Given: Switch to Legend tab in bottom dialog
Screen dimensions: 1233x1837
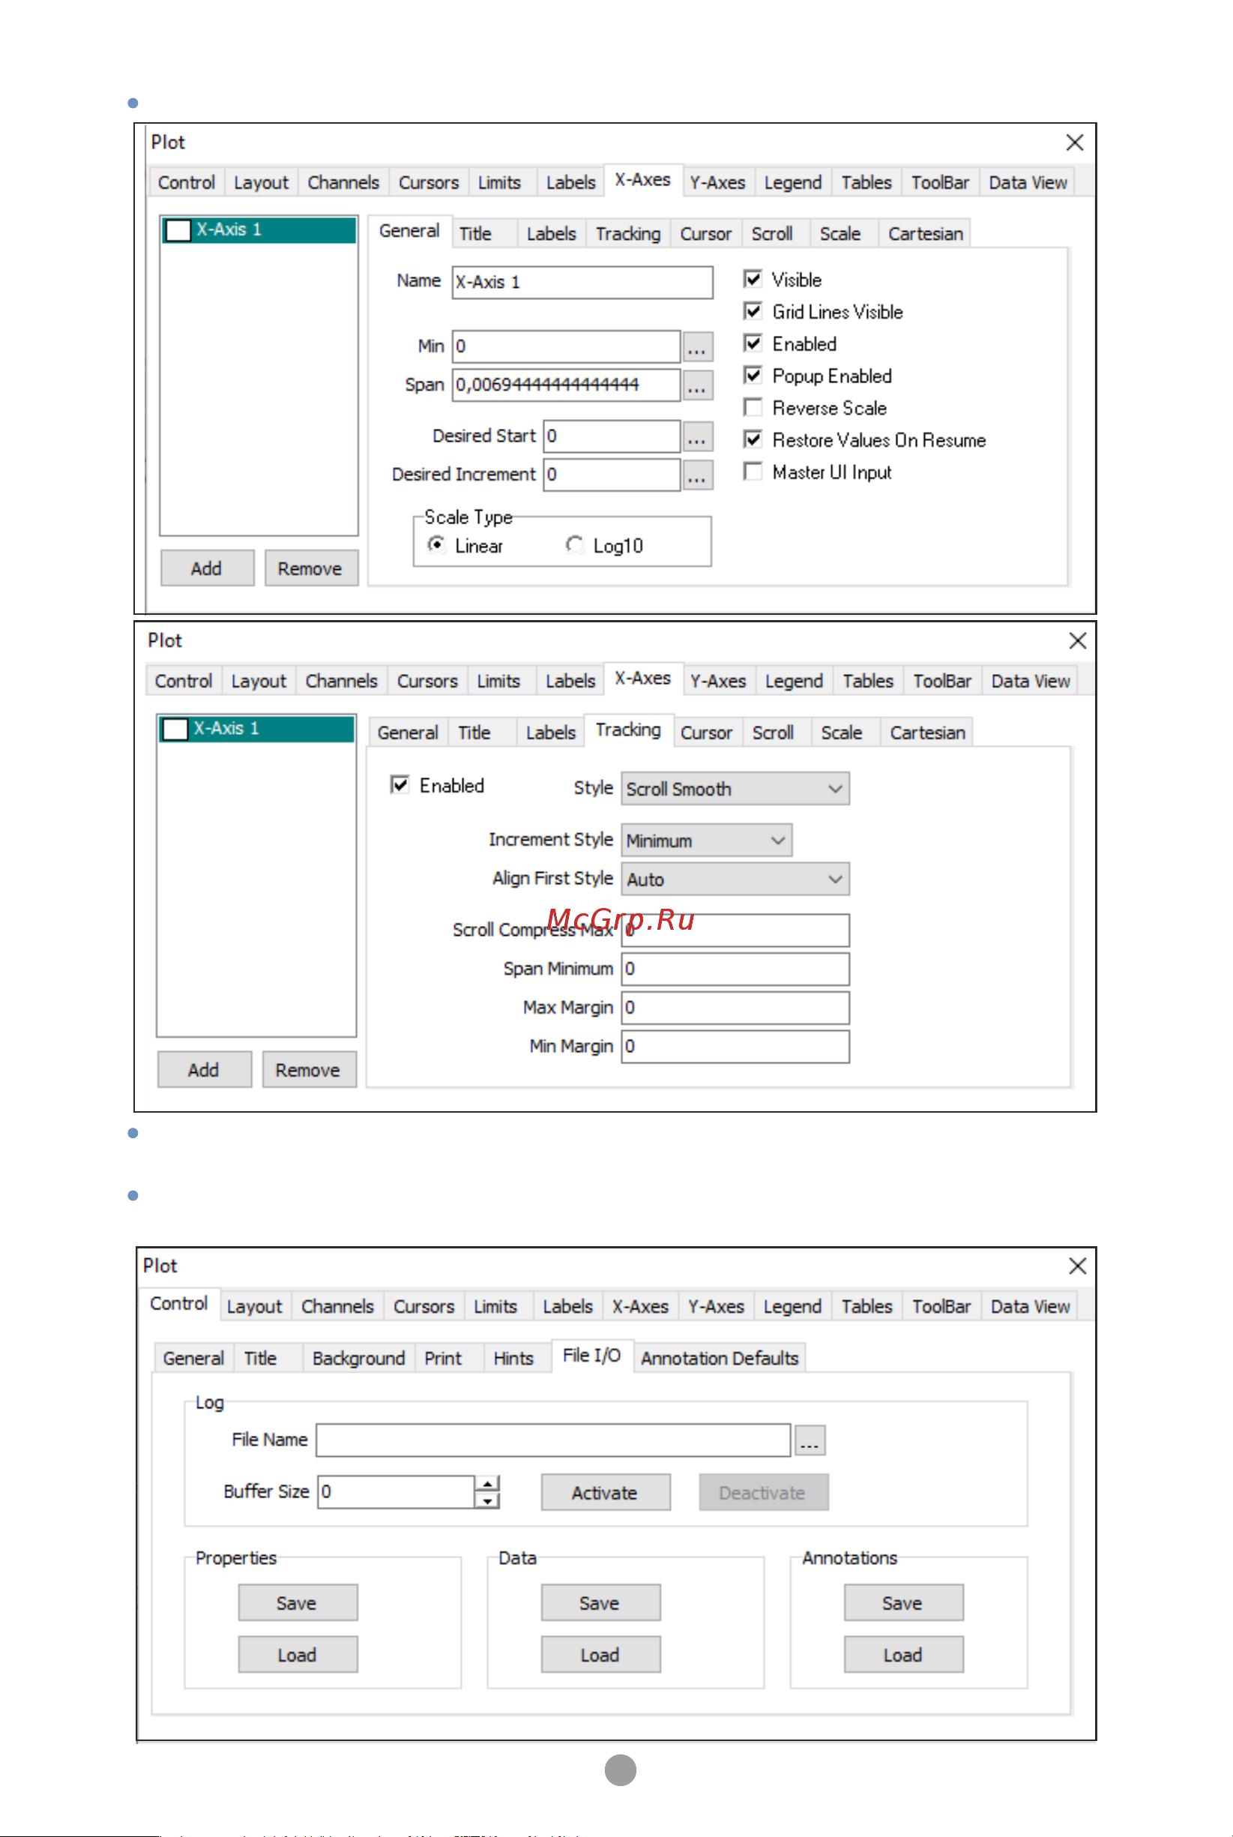Looking at the screenshot, I should (793, 1306).
